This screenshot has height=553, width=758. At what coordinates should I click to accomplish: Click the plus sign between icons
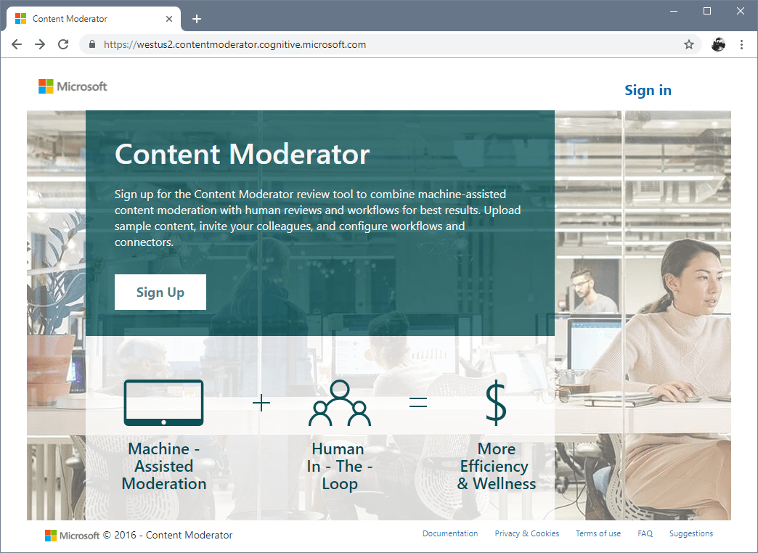pyautogui.click(x=261, y=403)
